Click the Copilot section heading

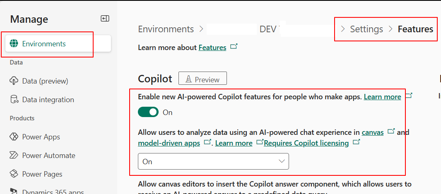point(155,79)
